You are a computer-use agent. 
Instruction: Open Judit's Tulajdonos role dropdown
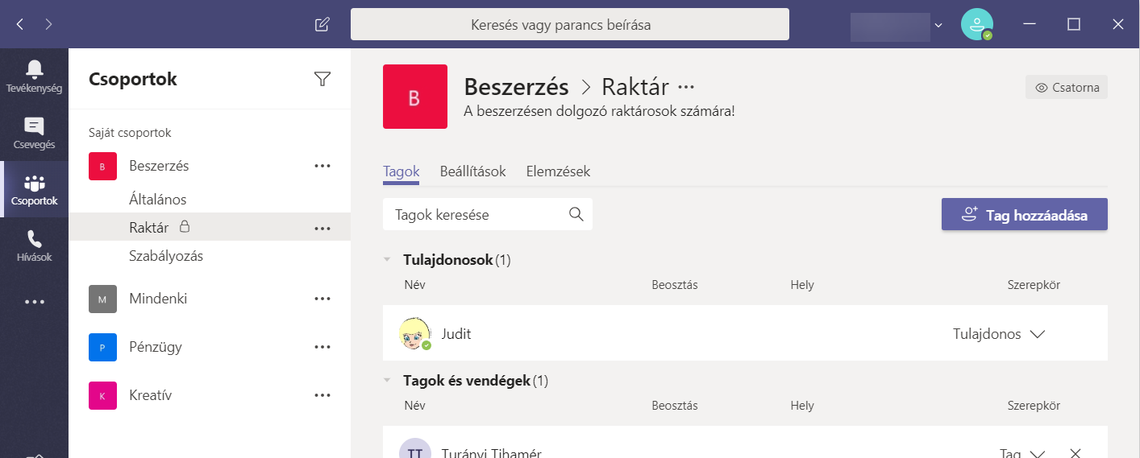(1037, 334)
